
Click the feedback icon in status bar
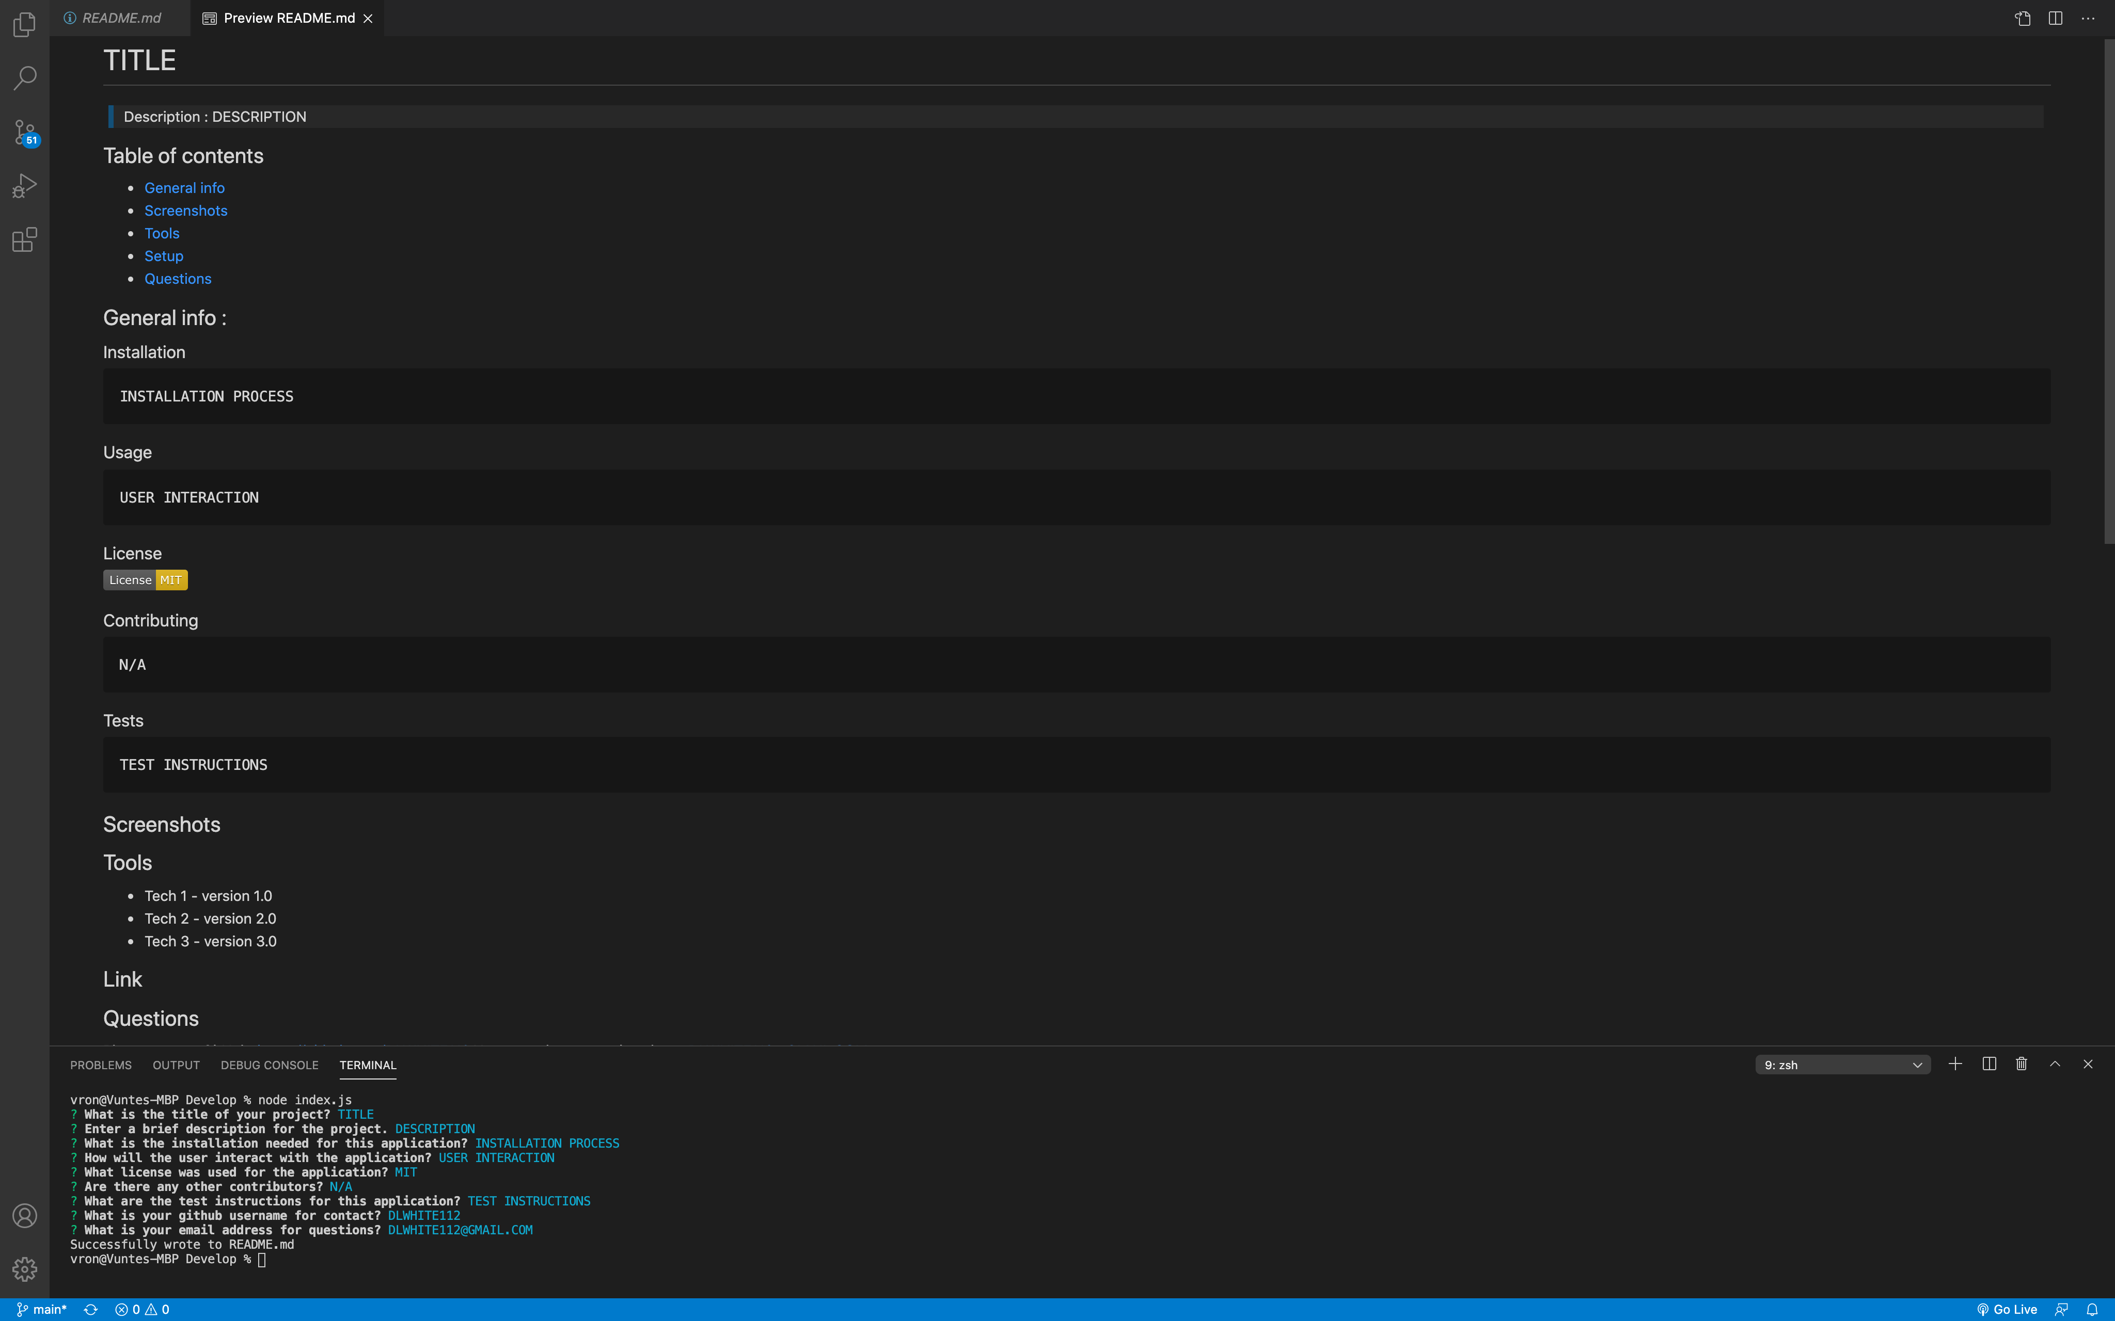2061,1310
